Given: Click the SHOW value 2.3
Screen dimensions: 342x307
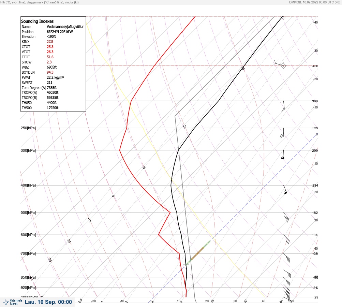Looking at the screenshot, I should pyautogui.click(x=49, y=62).
